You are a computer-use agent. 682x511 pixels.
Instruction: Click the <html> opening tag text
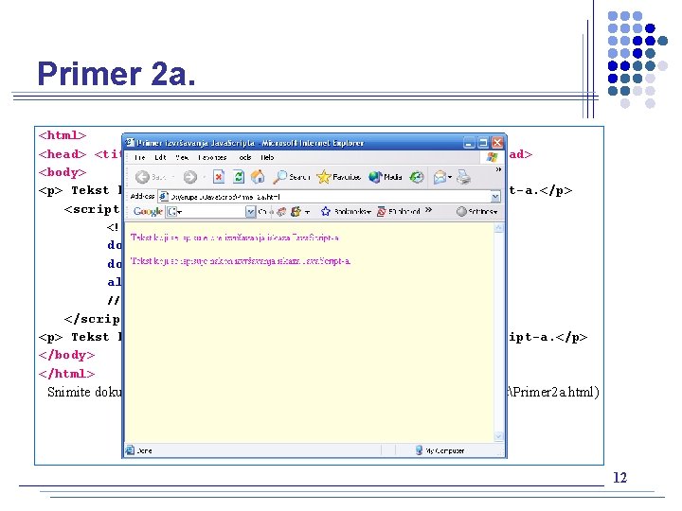63,135
